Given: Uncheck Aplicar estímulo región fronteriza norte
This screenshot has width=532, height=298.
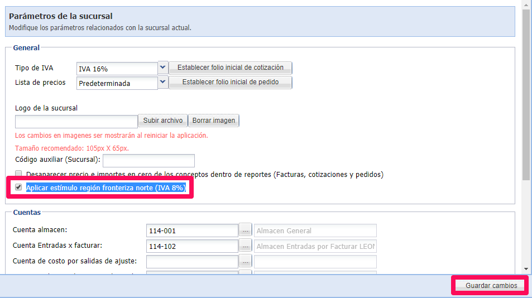Looking at the screenshot, I should tap(19, 188).
